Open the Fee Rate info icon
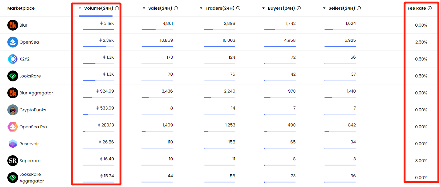Viewport: 440px width, 187px height. click(x=430, y=8)
